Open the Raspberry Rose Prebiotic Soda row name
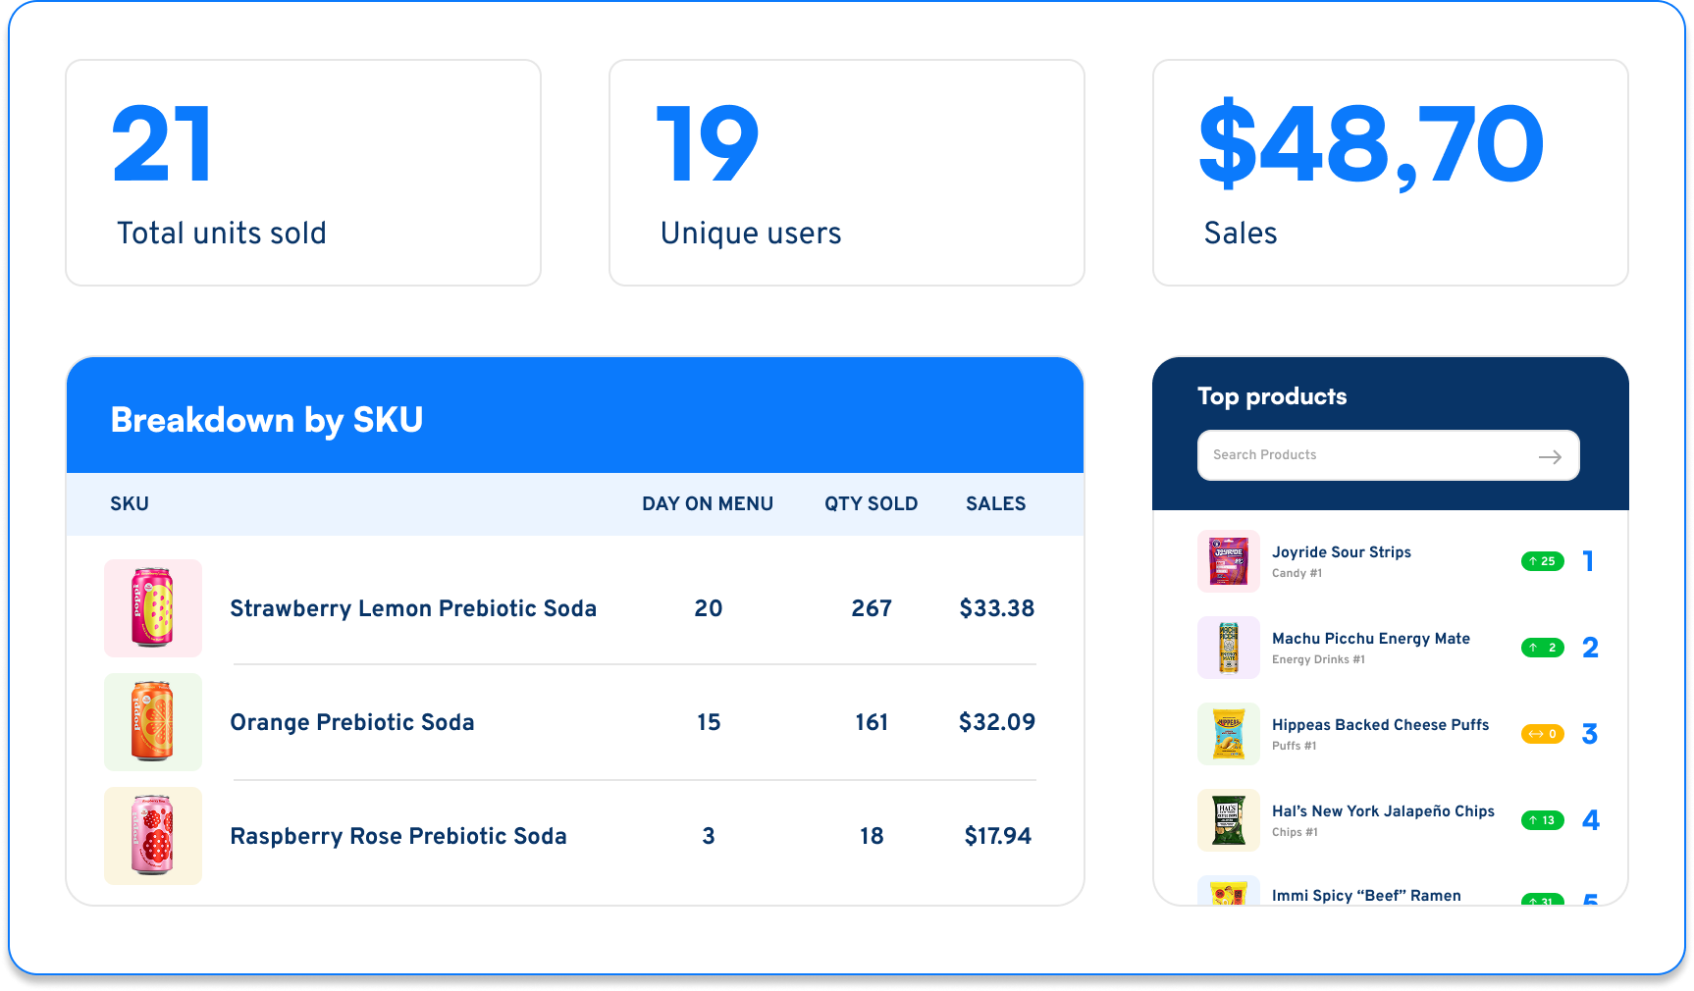The image size is (1694, 991). (398, 836)
